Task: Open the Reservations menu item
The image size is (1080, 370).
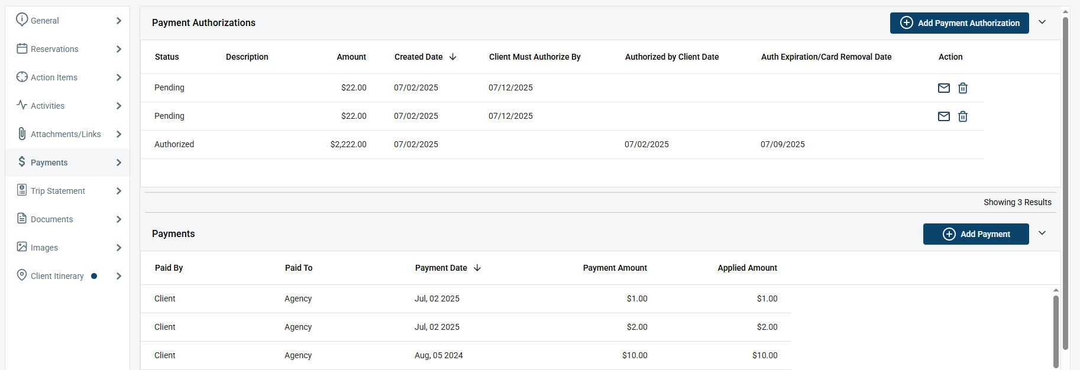Action: click(67, 49)
